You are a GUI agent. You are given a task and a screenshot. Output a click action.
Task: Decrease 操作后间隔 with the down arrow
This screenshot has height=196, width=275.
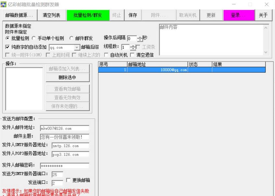[140, 39]
